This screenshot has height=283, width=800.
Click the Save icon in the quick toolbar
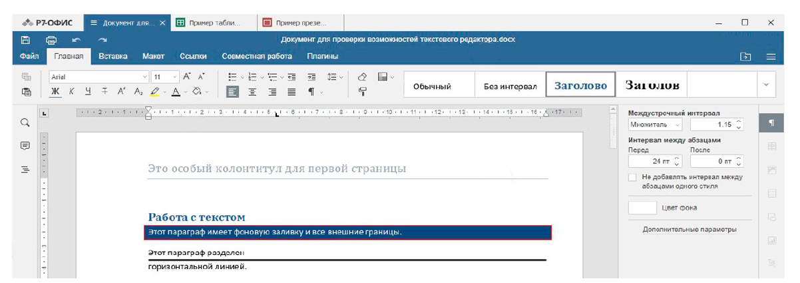click(26, 40)
